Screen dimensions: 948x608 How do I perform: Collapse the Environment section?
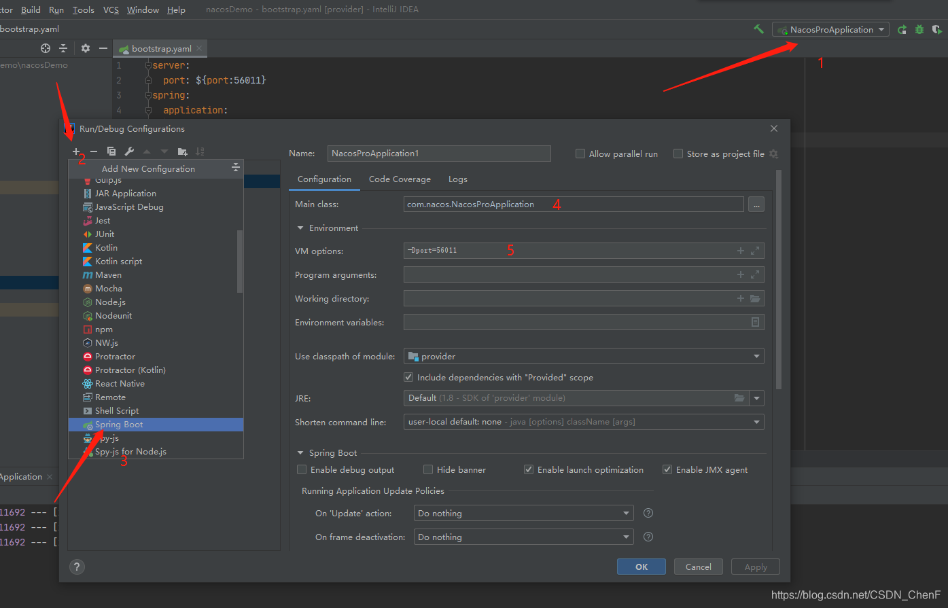point(300,228)
